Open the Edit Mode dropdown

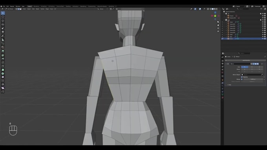pos(10,9)
